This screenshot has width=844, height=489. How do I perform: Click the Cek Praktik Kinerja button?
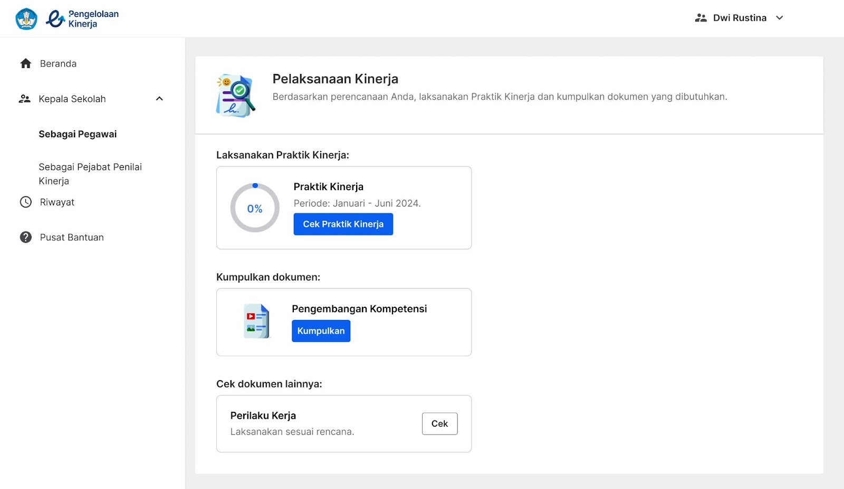point(343,224)
